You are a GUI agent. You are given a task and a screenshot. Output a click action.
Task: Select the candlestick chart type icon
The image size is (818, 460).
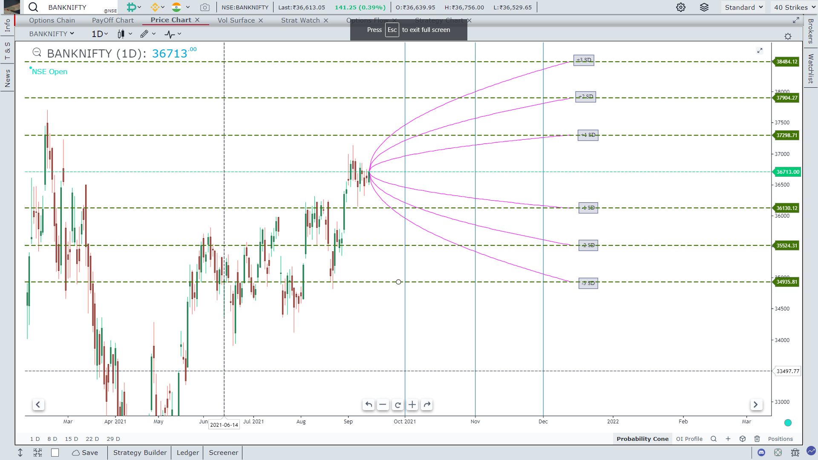pyautogui.click(x=121, y=34)
